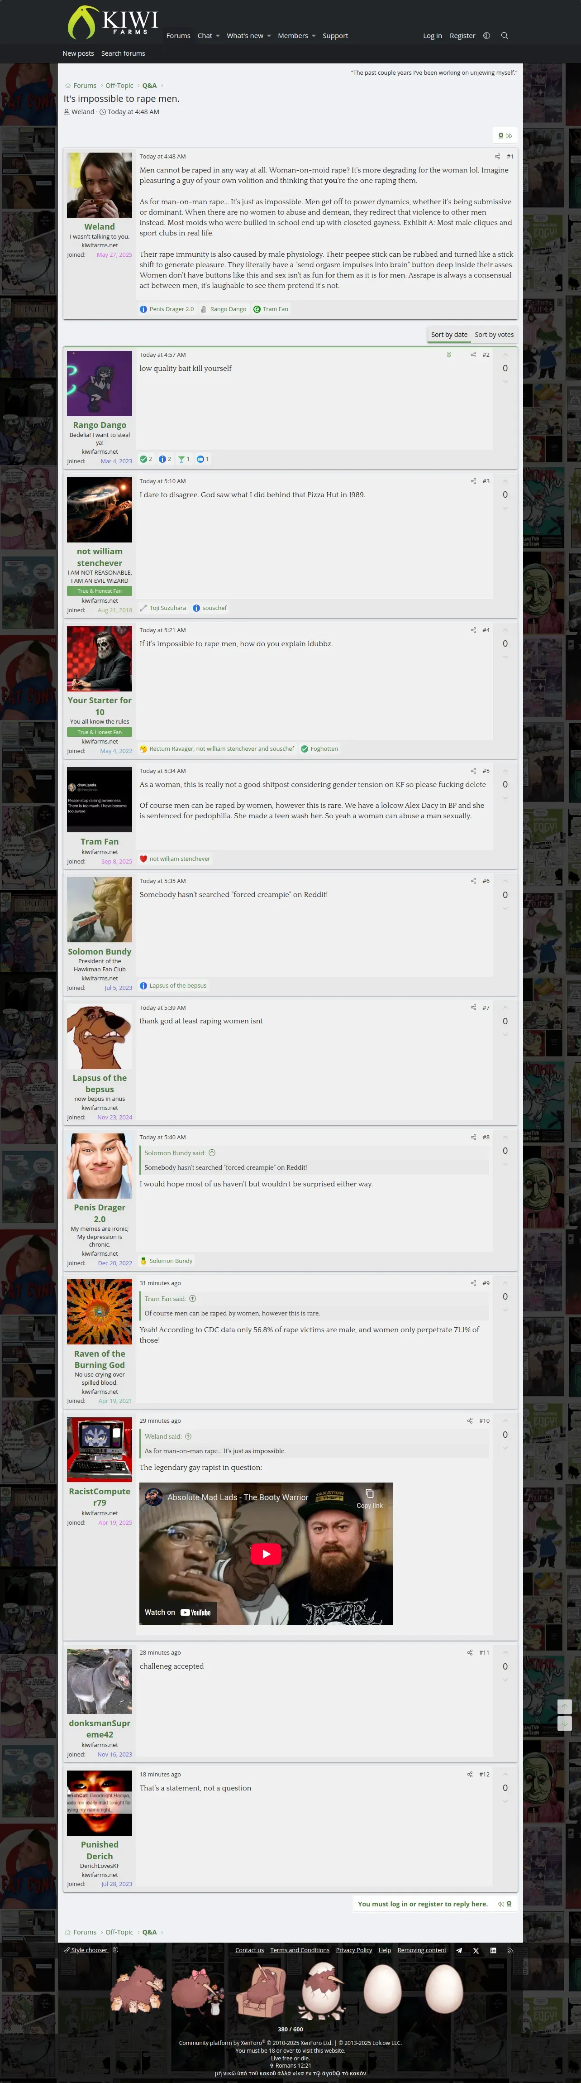This screenshot has width=581, height=2083.
Task: Upvote post #5 with the up arrow
Action: [x=505, y=771]
